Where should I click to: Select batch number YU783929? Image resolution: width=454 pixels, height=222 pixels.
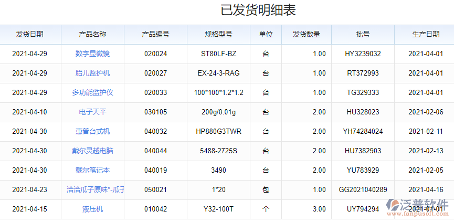[x=363, y=170]
